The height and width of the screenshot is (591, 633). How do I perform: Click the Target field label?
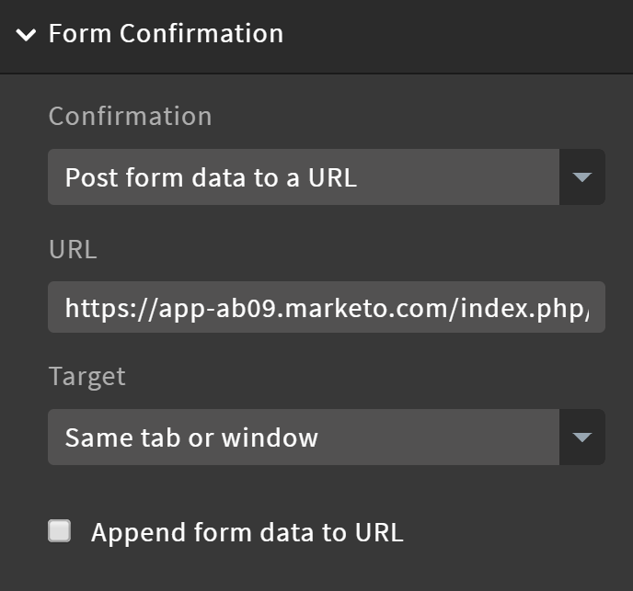pyautogui.click(x=87, y=377)
